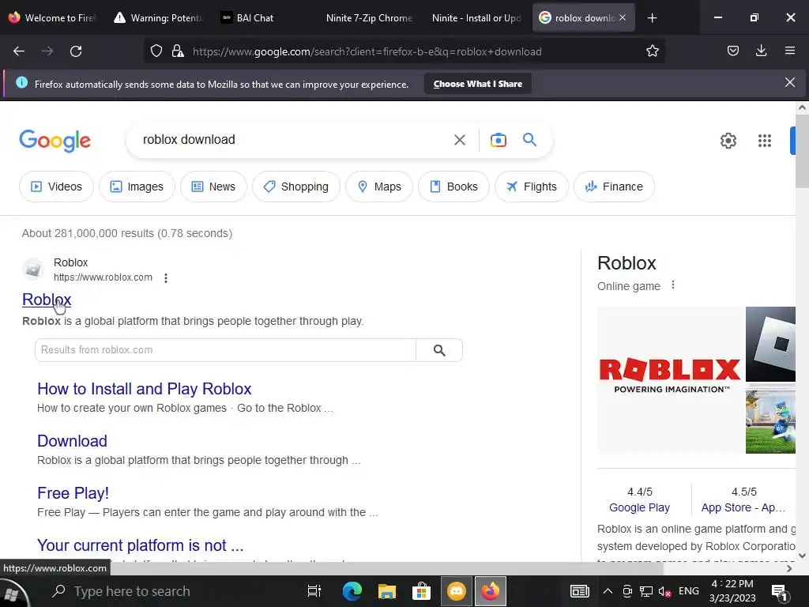The image size is (809, 607).
Task: Open the Free Play! sitelink
Action: (73, 493)
